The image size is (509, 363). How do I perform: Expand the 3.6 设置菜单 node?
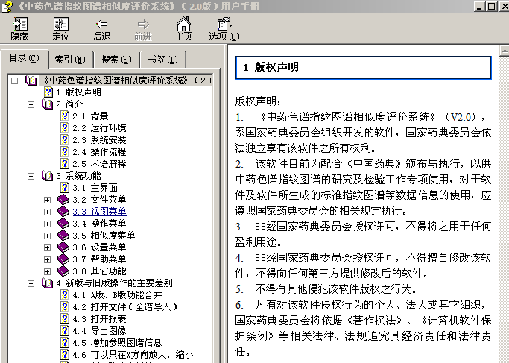(47, 247)
